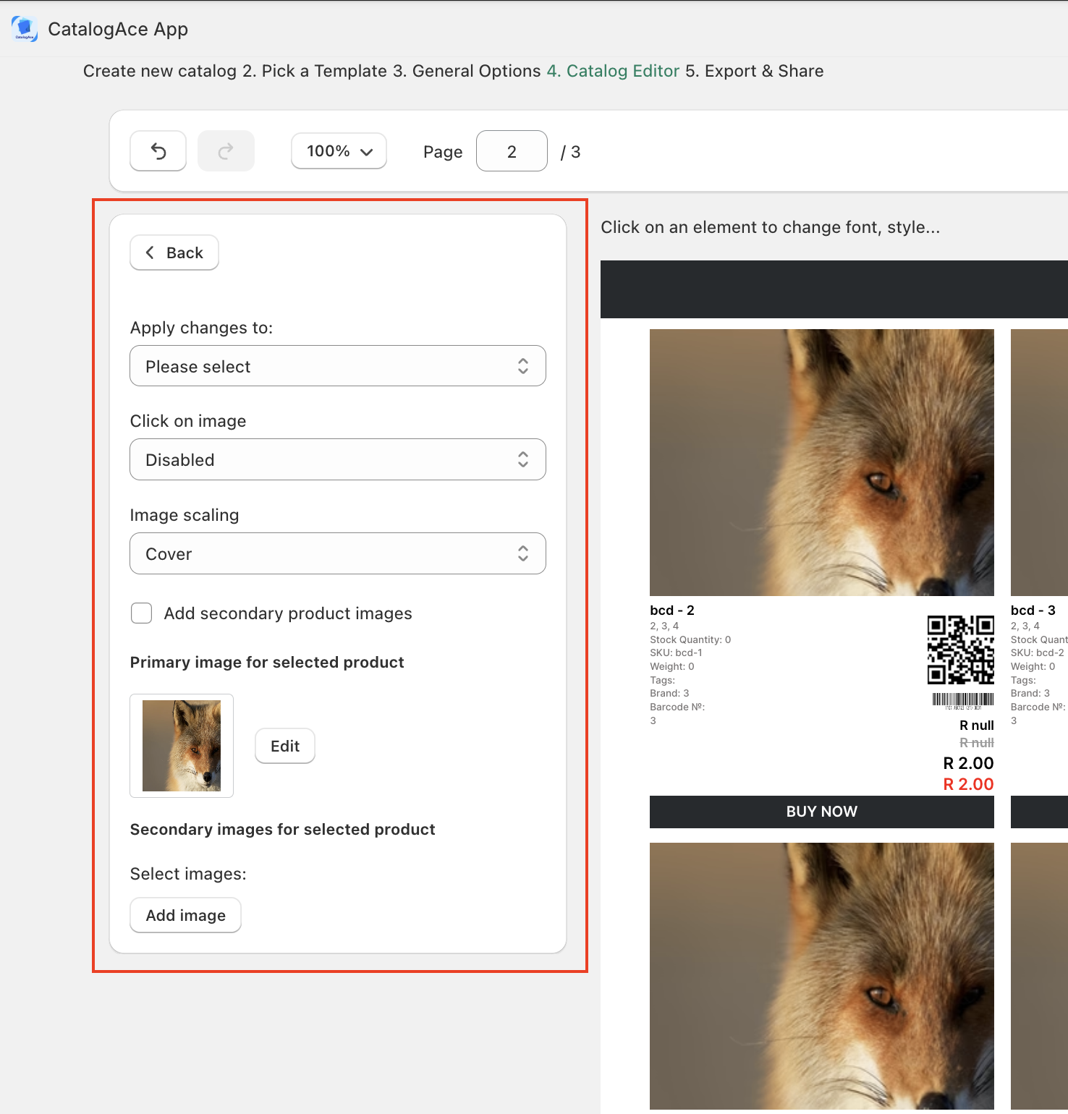Open step 5. Export & Share

pyautogui.click(x=754, y=71)
